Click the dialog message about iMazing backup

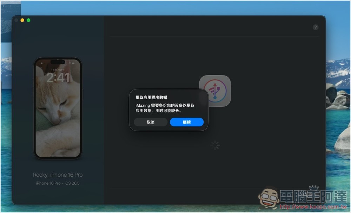[165, 108]
